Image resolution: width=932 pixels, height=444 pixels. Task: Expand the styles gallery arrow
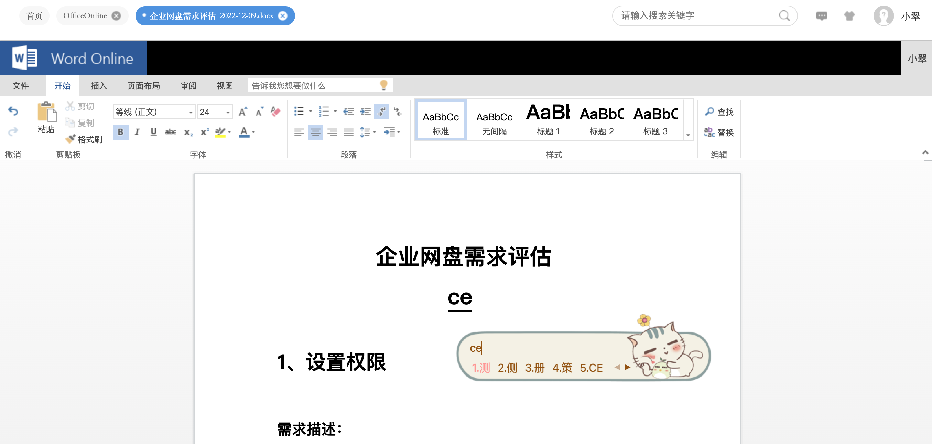point(688,135)
